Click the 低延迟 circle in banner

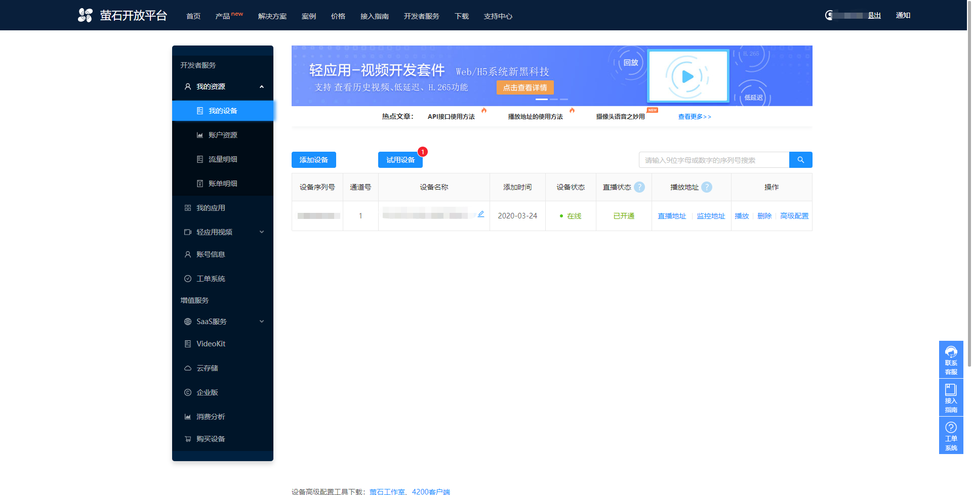(x=753, y=97)
